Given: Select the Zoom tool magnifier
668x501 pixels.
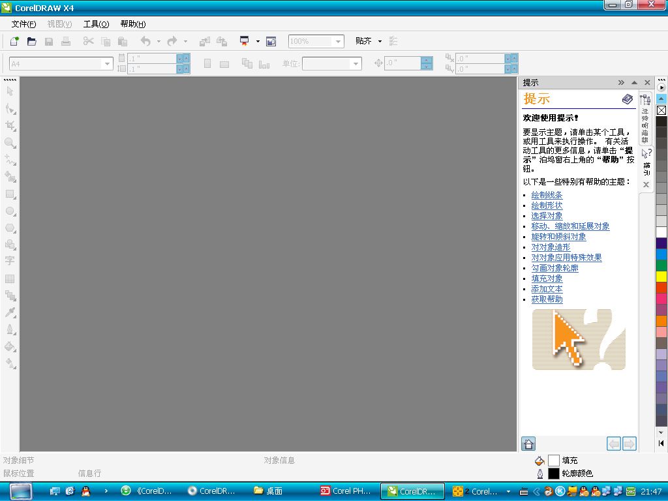Looking at the screenshot, I should click(x=10, y=143).
